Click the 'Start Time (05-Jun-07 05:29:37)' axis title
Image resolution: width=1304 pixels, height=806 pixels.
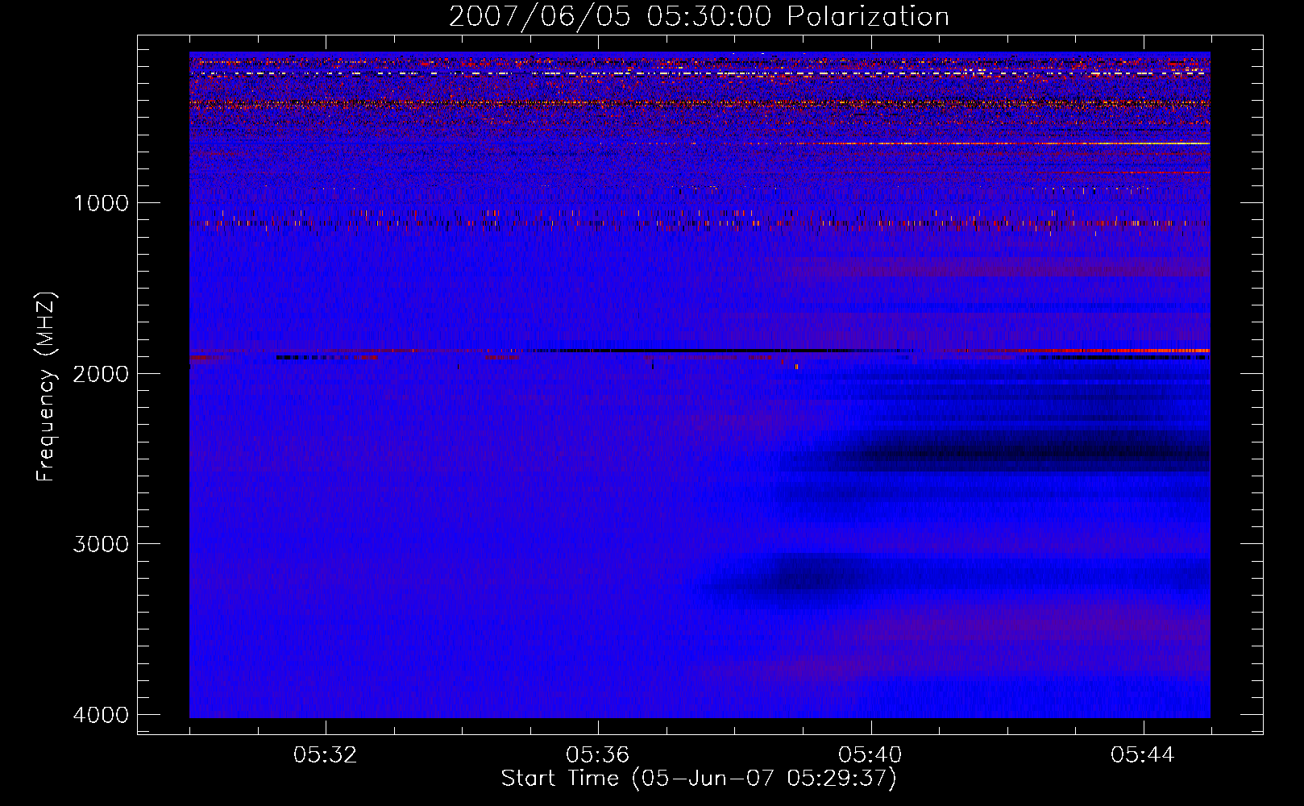coord(699,779)
